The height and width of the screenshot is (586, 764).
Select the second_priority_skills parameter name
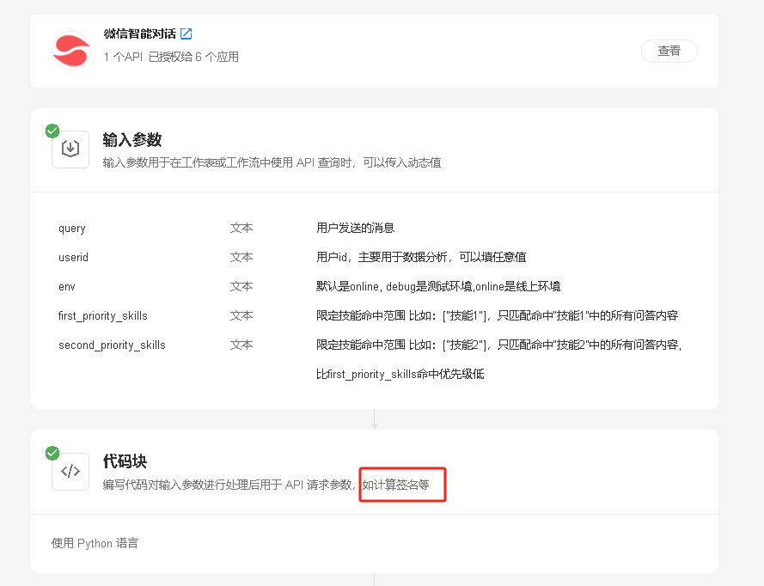pyautogui.click(x=112, y=345)
